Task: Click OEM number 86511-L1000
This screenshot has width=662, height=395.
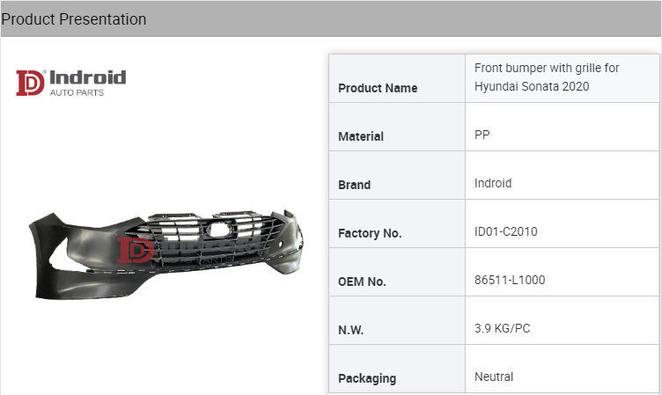Action: pos(510,281)
